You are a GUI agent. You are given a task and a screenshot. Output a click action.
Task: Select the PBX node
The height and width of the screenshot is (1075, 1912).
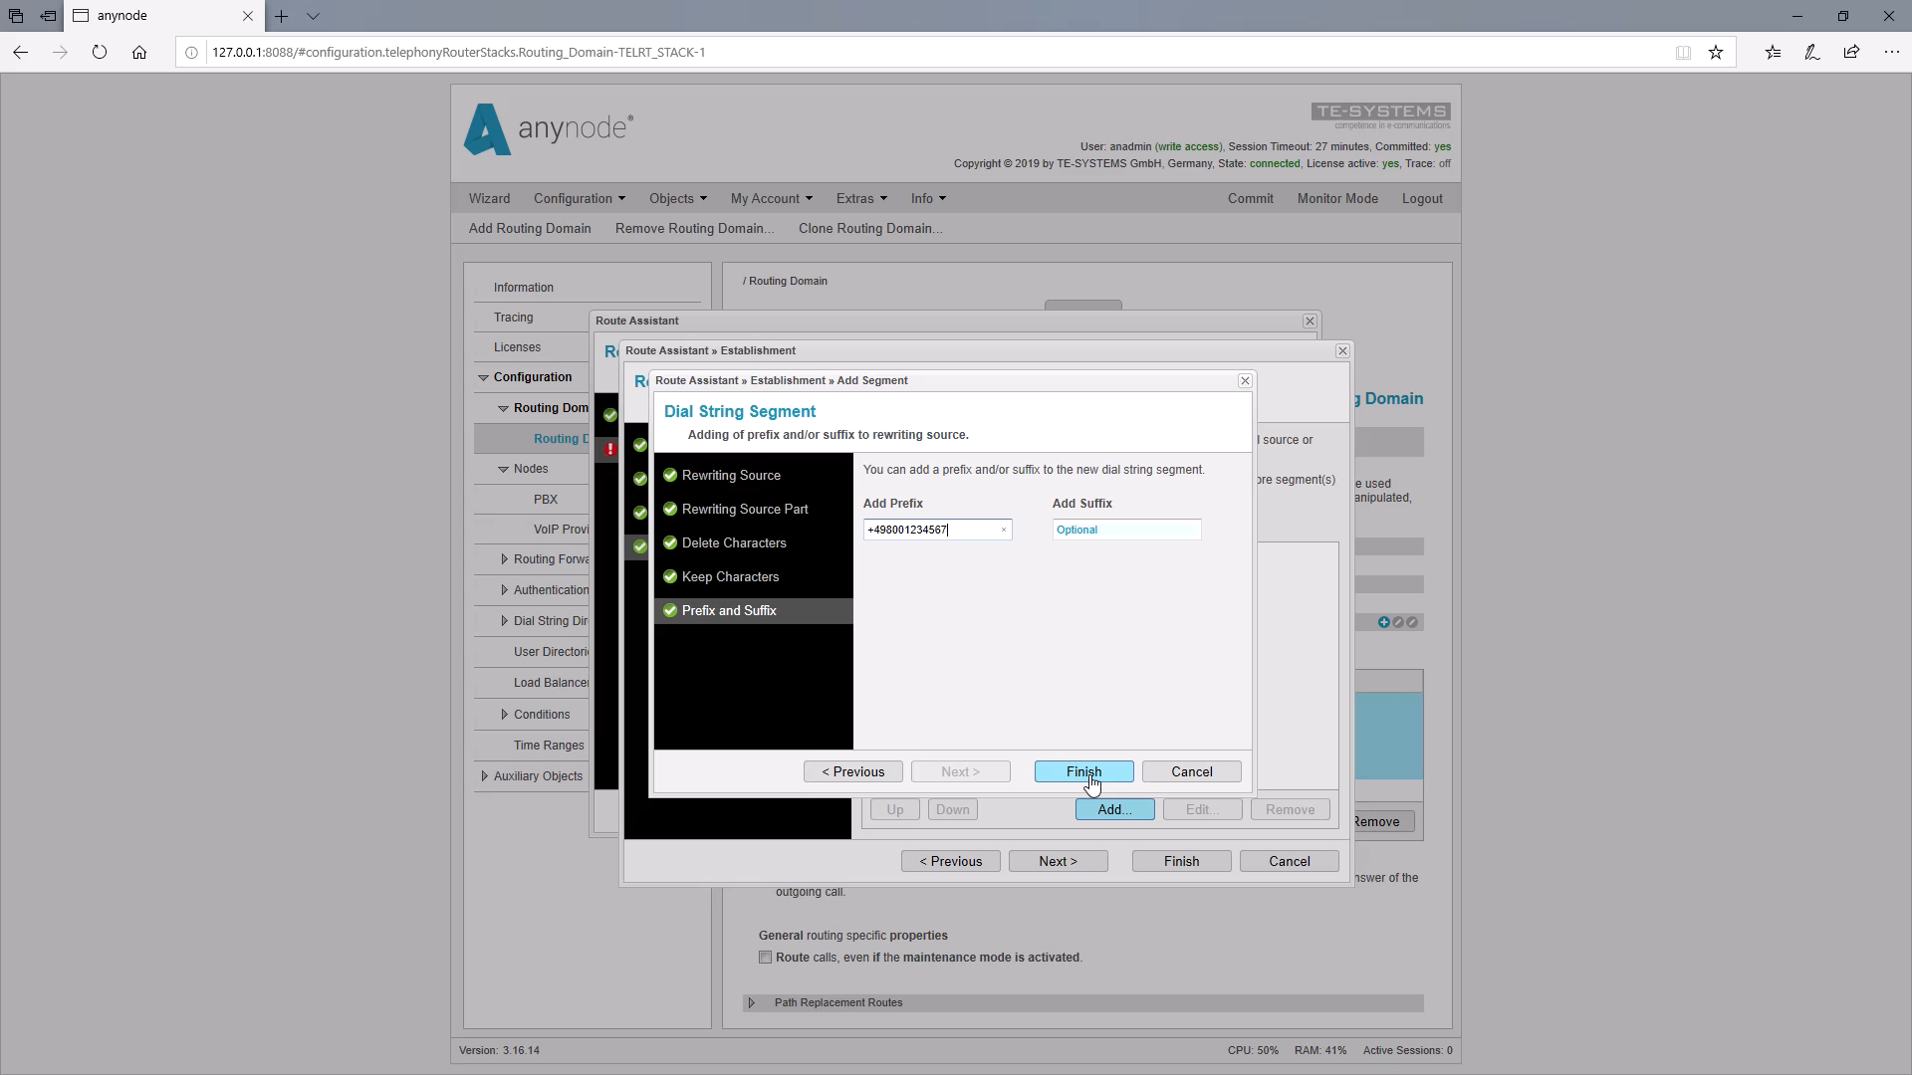(x=546, y=500)
